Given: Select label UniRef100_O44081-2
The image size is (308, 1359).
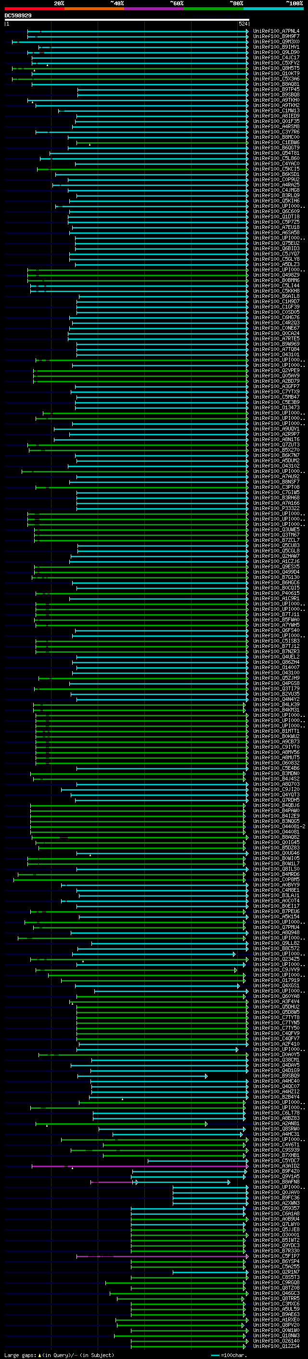Looking at the screenshot, I should click(279, 826).
